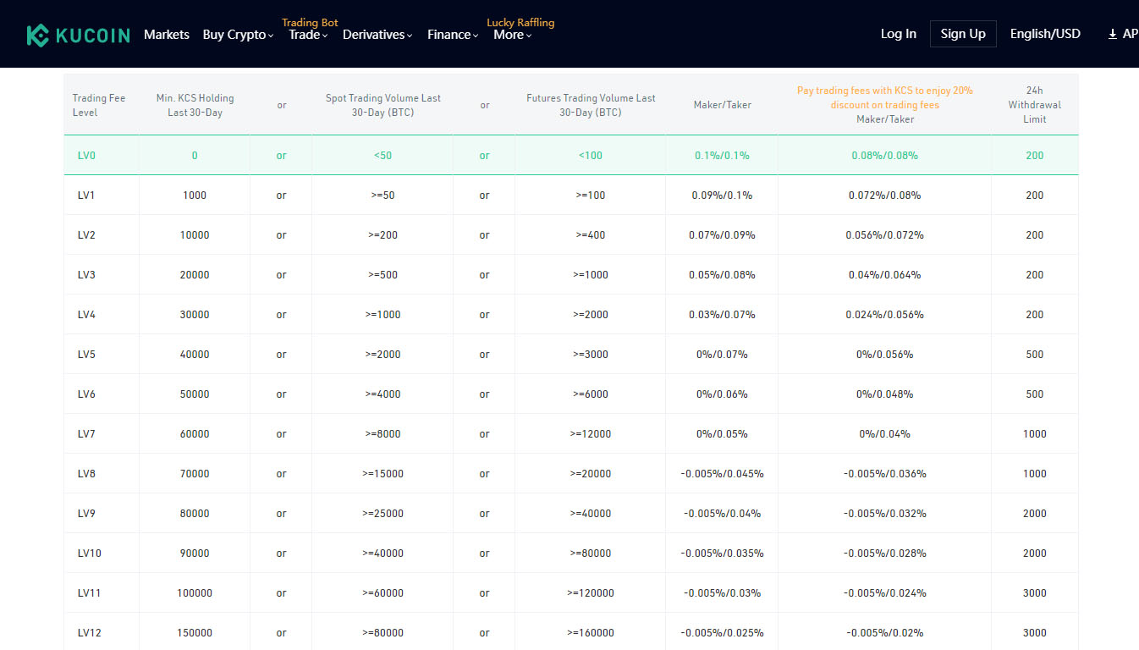The image size is (1139, 650).
Task: Select the LV10 row label
Action: pyautogui.click(x=89, y=554)
